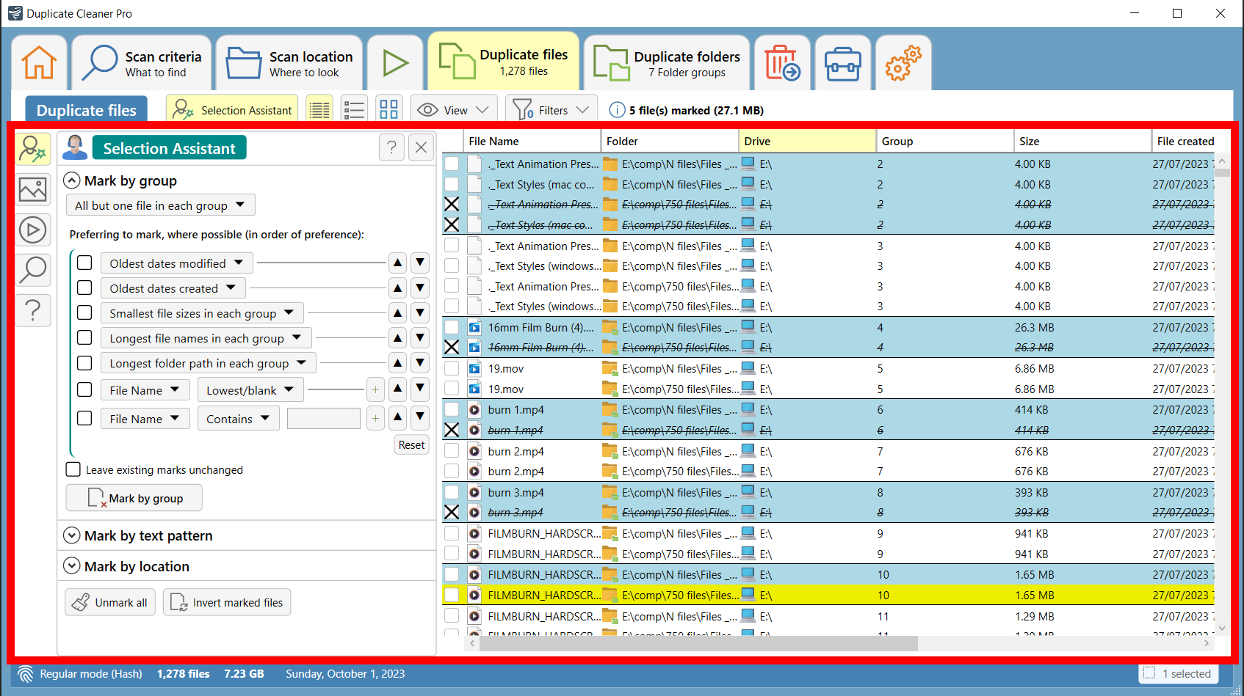Open the Filters dropdown
1244x696 pixels.
(x=551, y=109)
